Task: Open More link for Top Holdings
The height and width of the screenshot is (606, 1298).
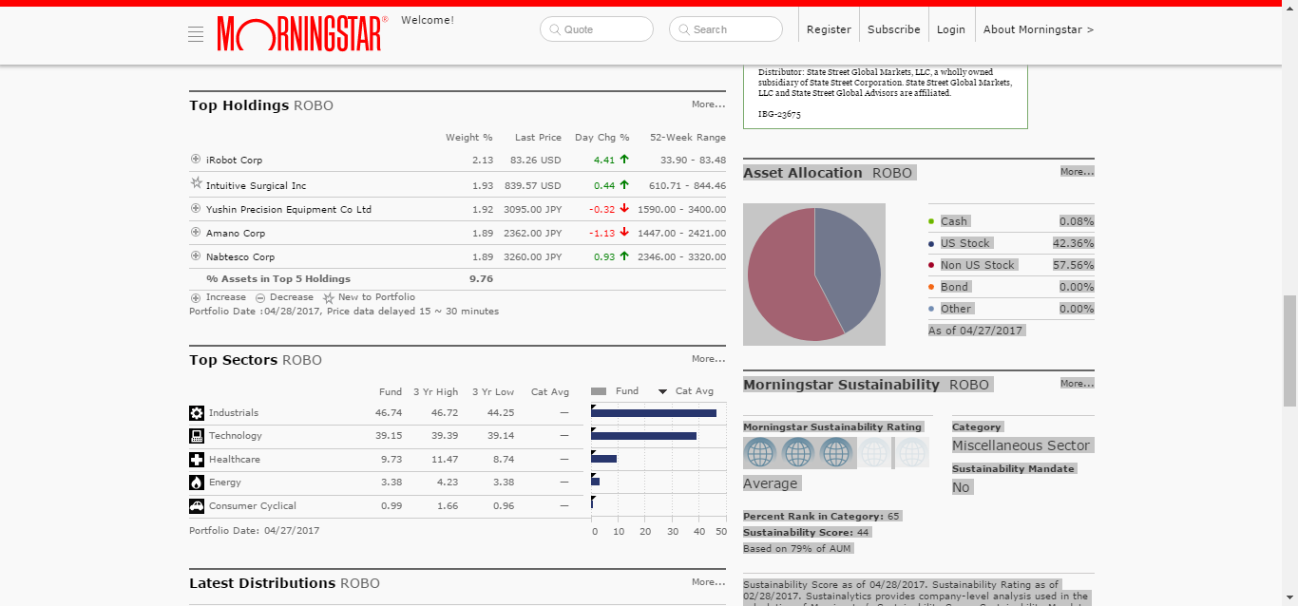Action: point(709,104)
